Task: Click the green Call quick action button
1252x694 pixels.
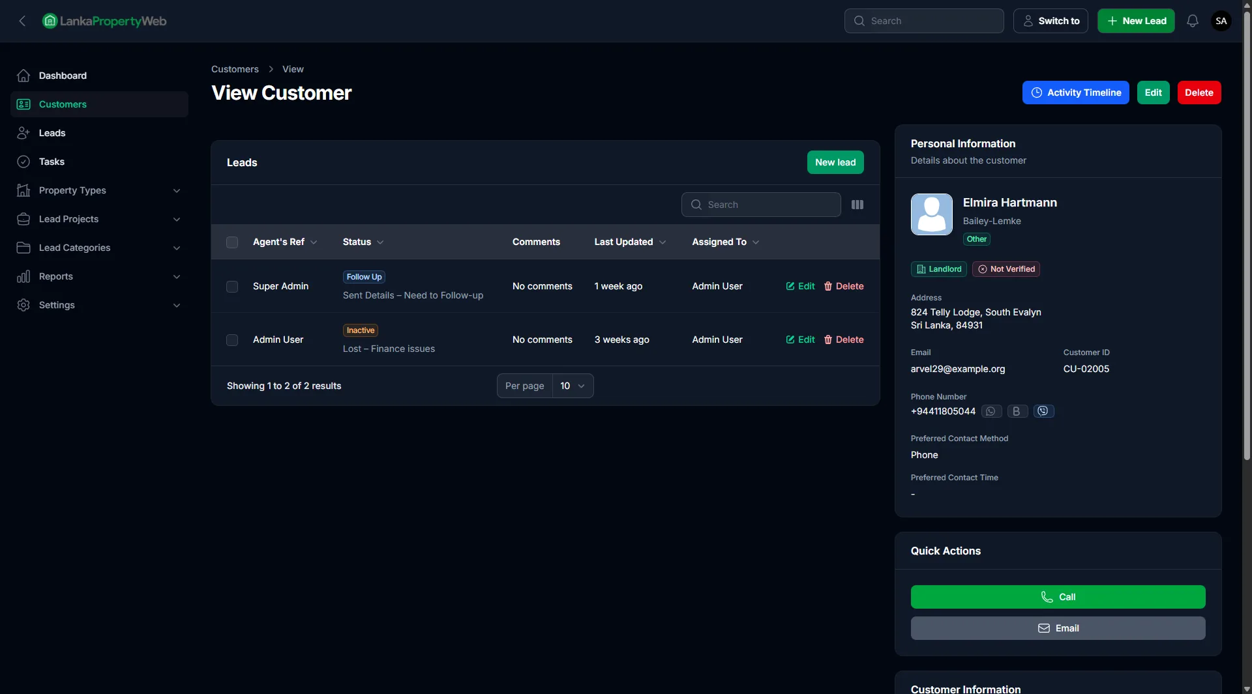Action: tap(1058, 597)
